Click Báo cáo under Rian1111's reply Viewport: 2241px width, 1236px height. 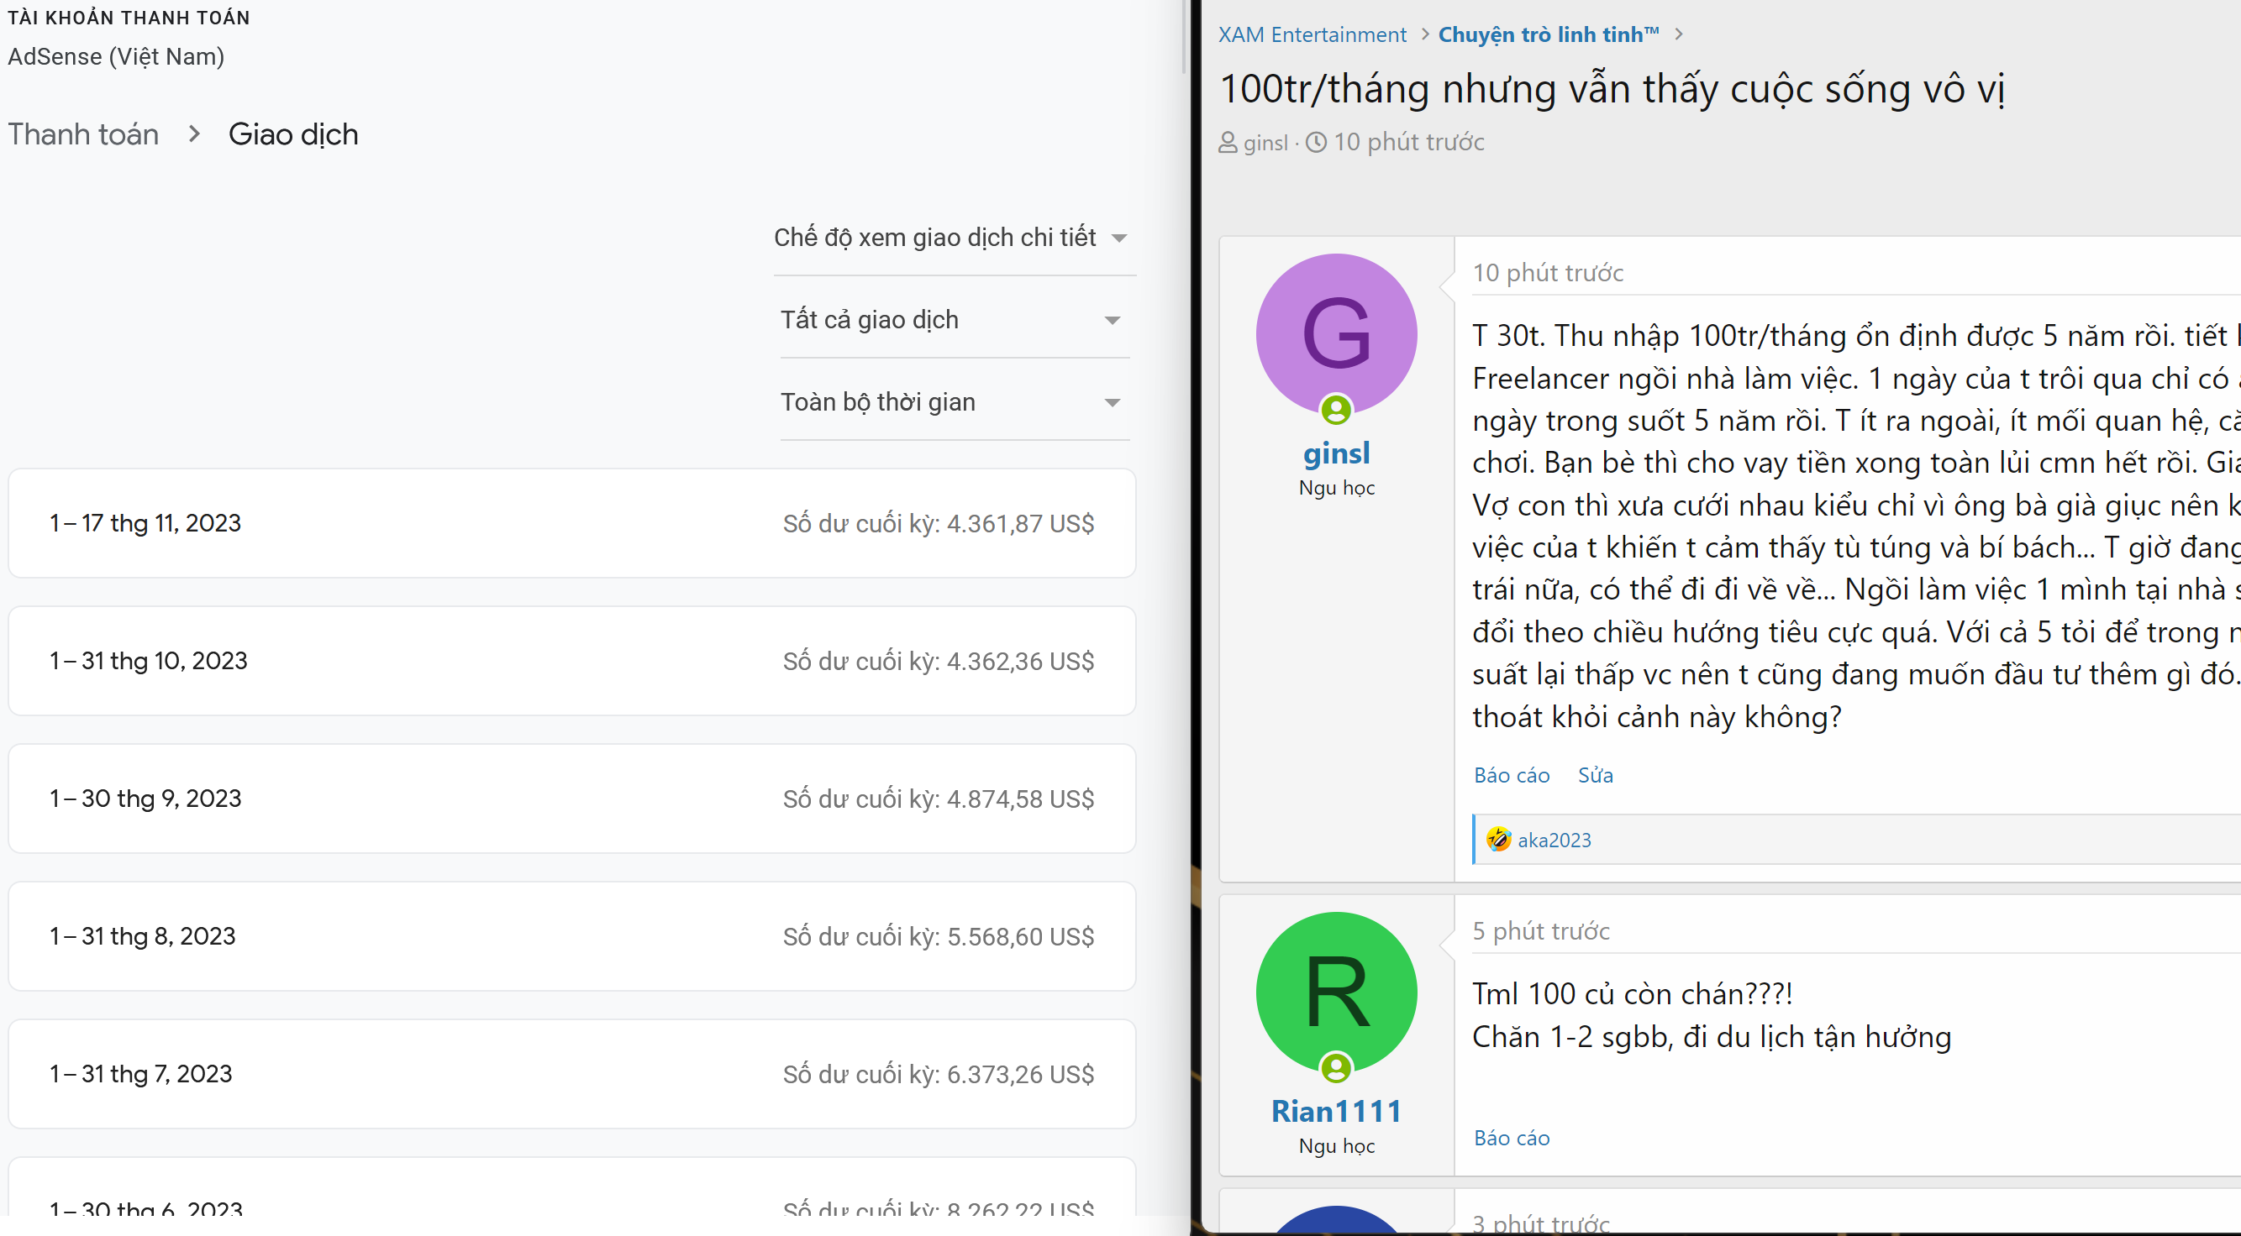pos(1511,1138)
